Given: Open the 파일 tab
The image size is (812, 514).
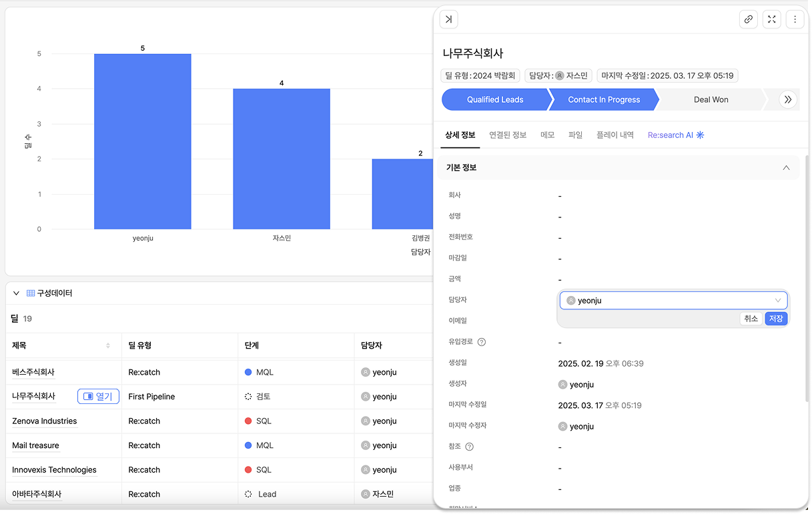Looking at the screenshot, I should [x=576, y=135].
